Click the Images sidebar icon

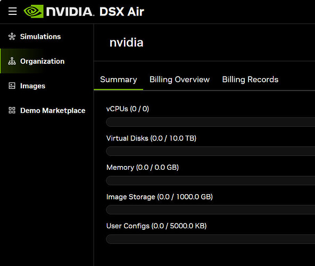[12, 86]
